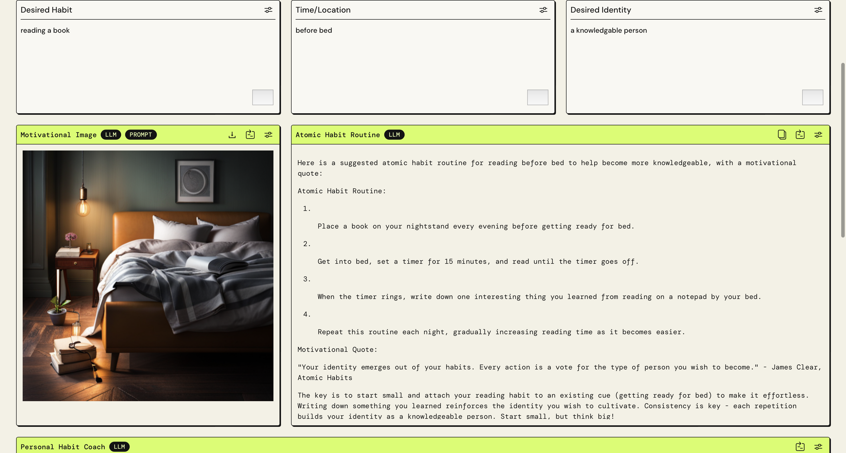The width and height of the screenshot is (846, 453).
Task: Open settings sliders icon on Desired Identity card
Action: [x=818, y=10]
